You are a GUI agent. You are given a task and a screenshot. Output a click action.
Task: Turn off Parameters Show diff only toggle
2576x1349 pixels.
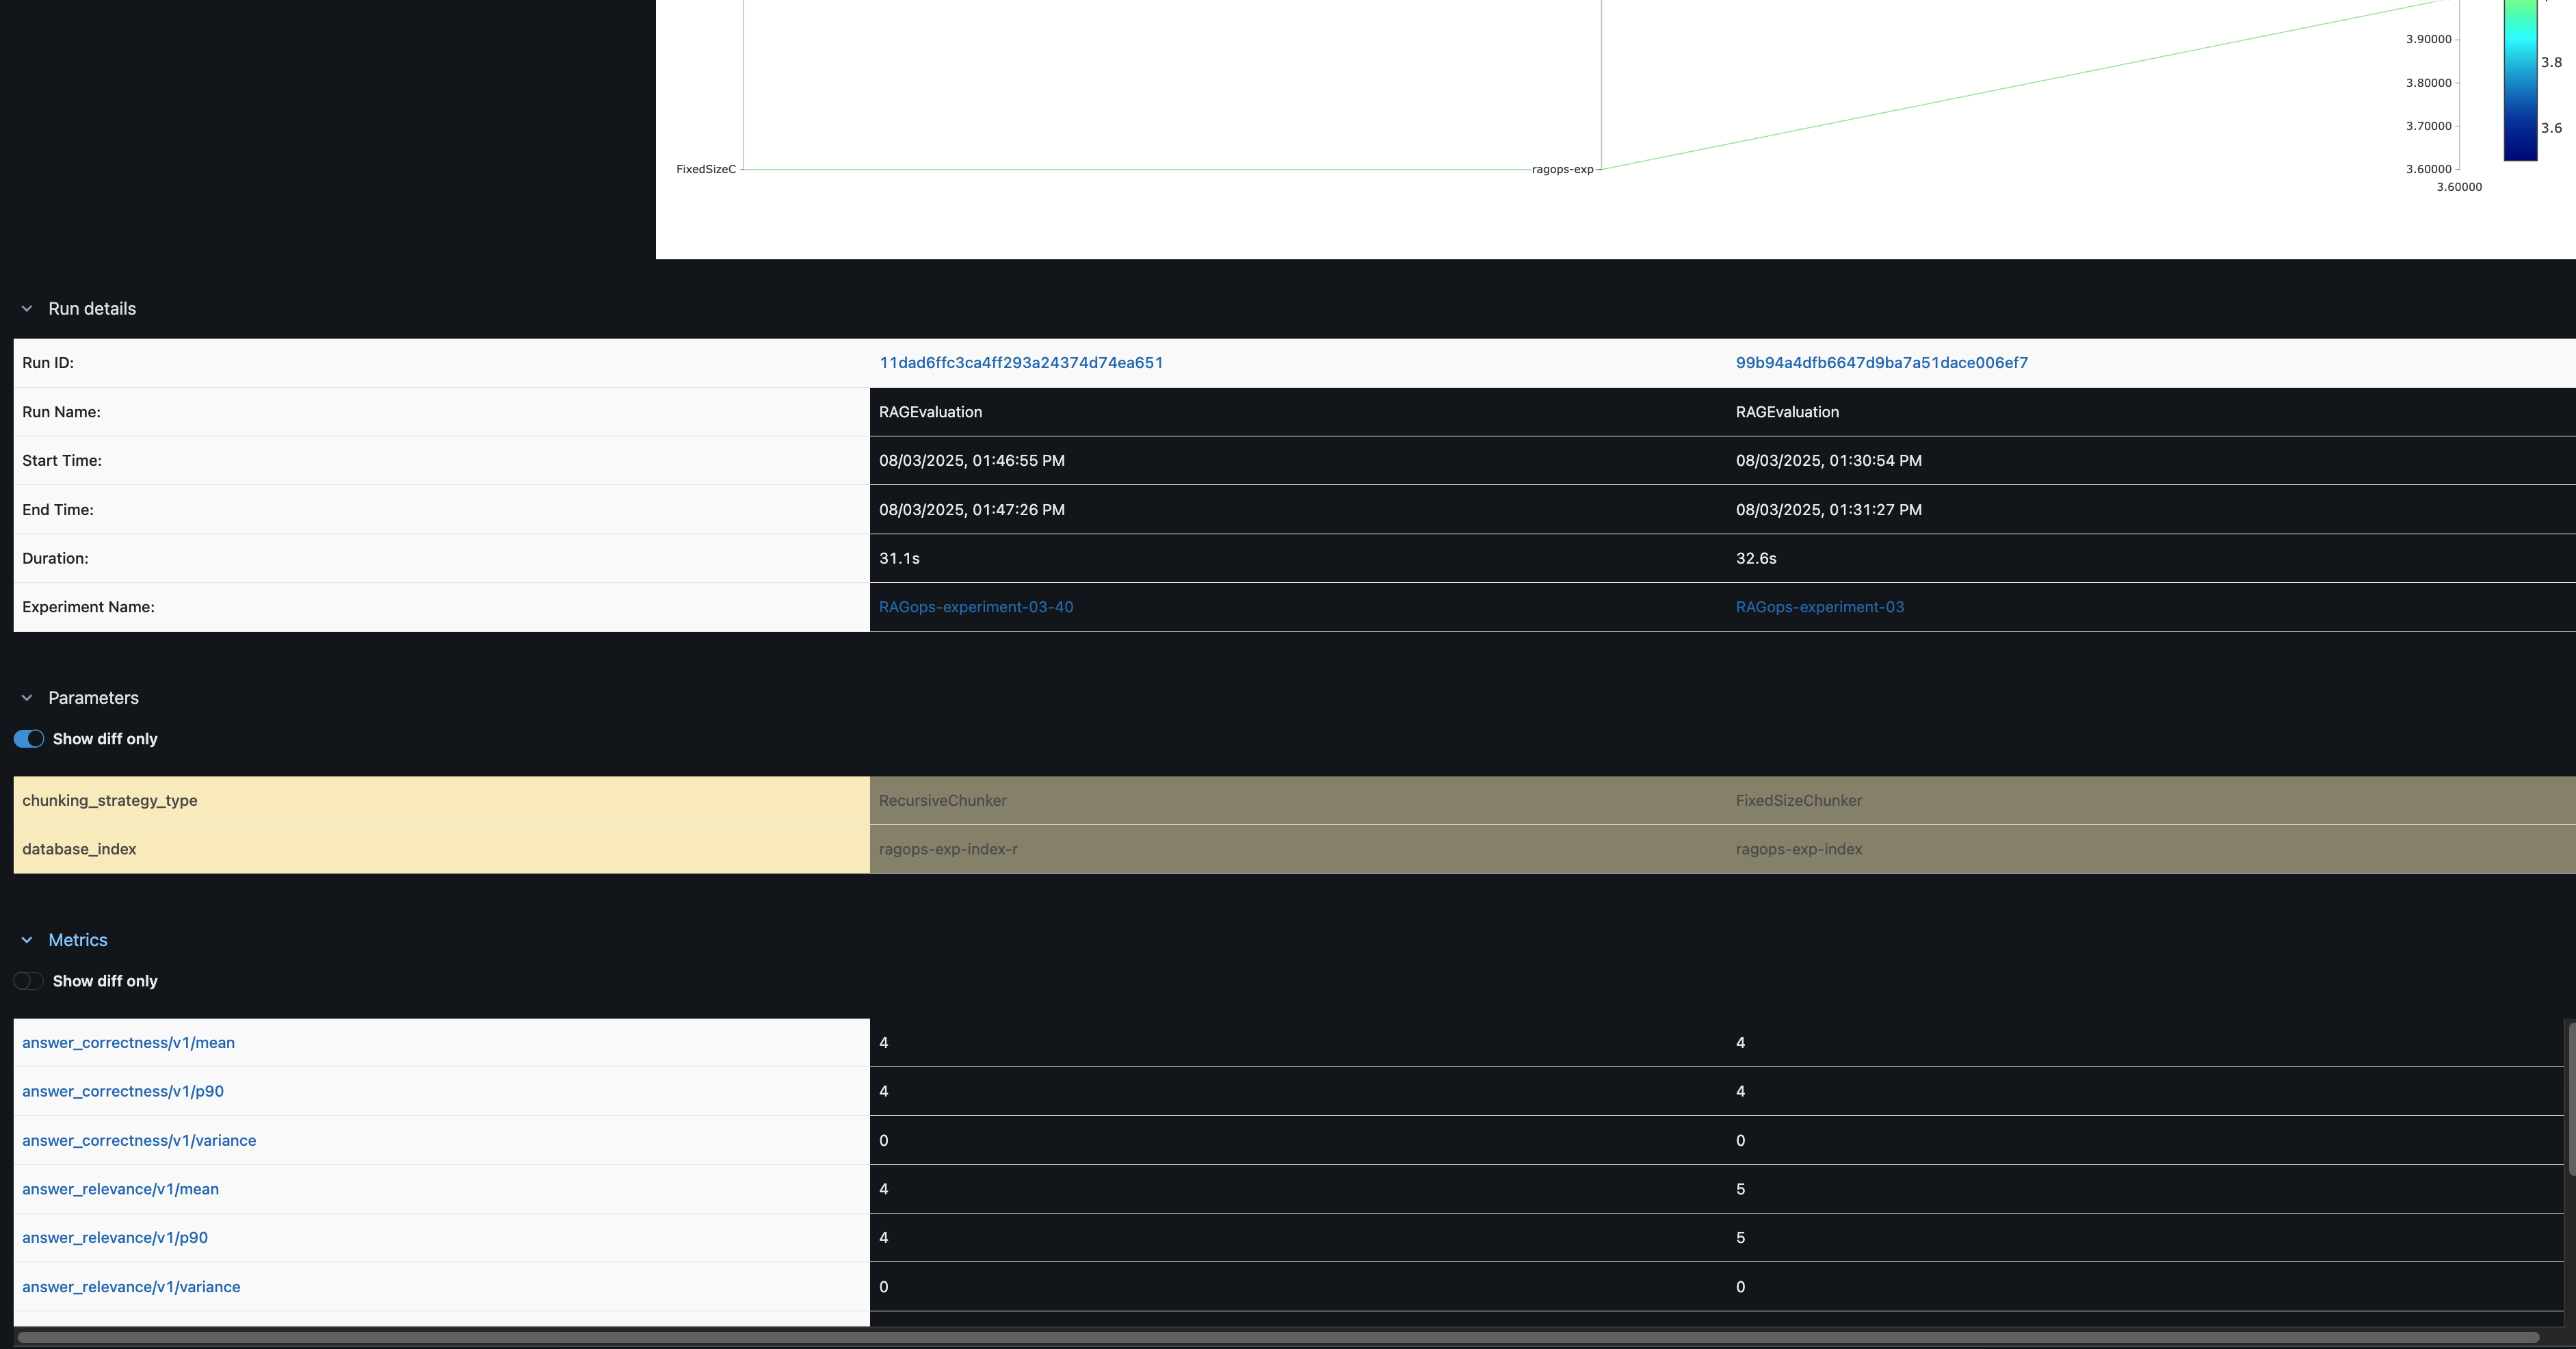[x=29, y=739]
